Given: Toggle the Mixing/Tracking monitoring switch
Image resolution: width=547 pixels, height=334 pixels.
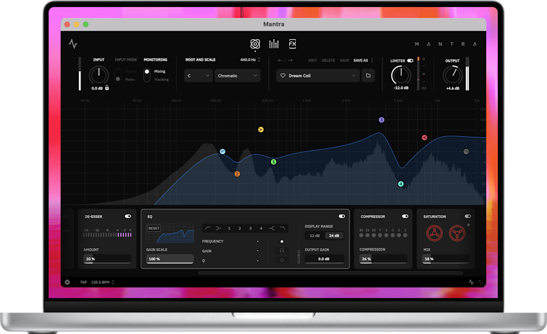Looking at the screenshot, I should coord(147,75).
